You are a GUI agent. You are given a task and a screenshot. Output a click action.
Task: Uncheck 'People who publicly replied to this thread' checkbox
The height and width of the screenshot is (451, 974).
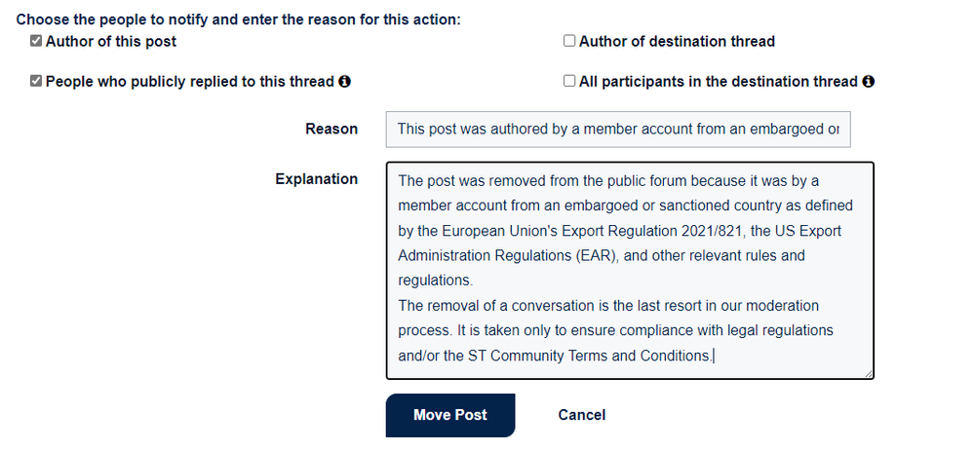[x=36, y=81]
